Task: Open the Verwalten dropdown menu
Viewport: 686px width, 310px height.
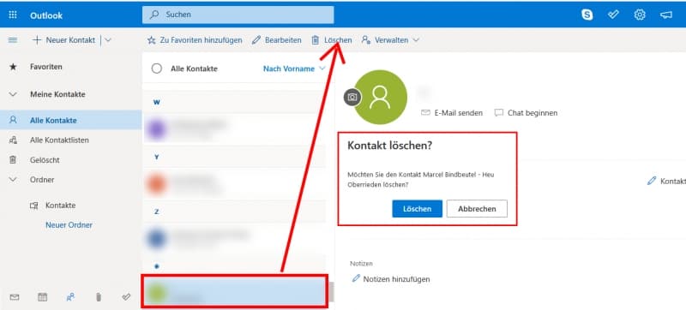Action: pyautogui.click(x=391, y=40)
